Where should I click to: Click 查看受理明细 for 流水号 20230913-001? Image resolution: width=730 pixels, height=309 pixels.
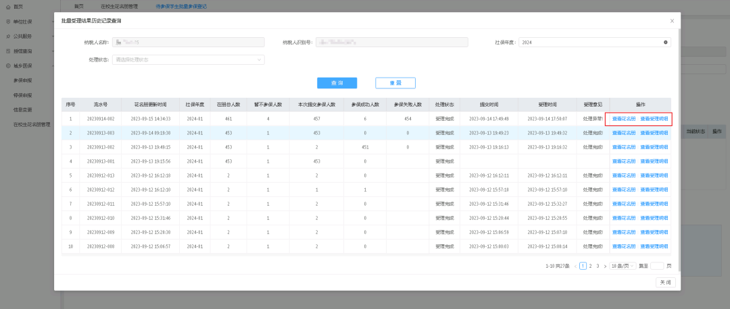click(x=654, y=161)
